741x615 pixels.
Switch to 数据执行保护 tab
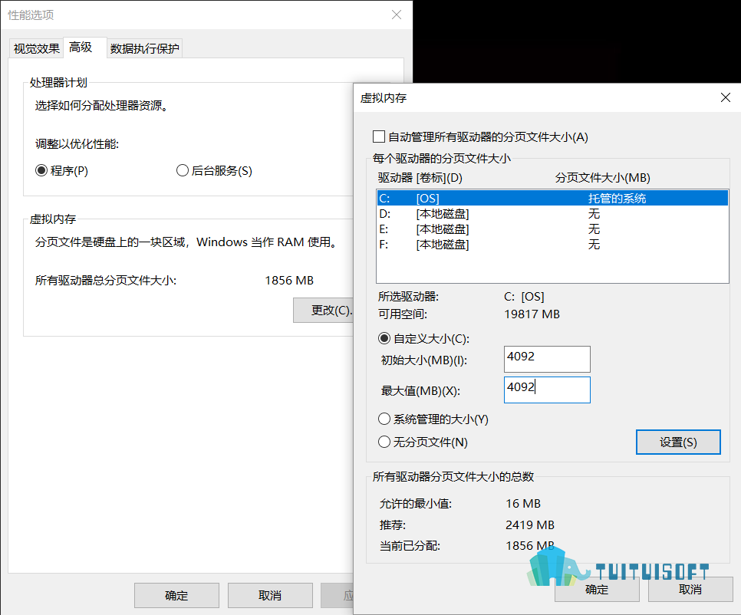click(144, 48)
